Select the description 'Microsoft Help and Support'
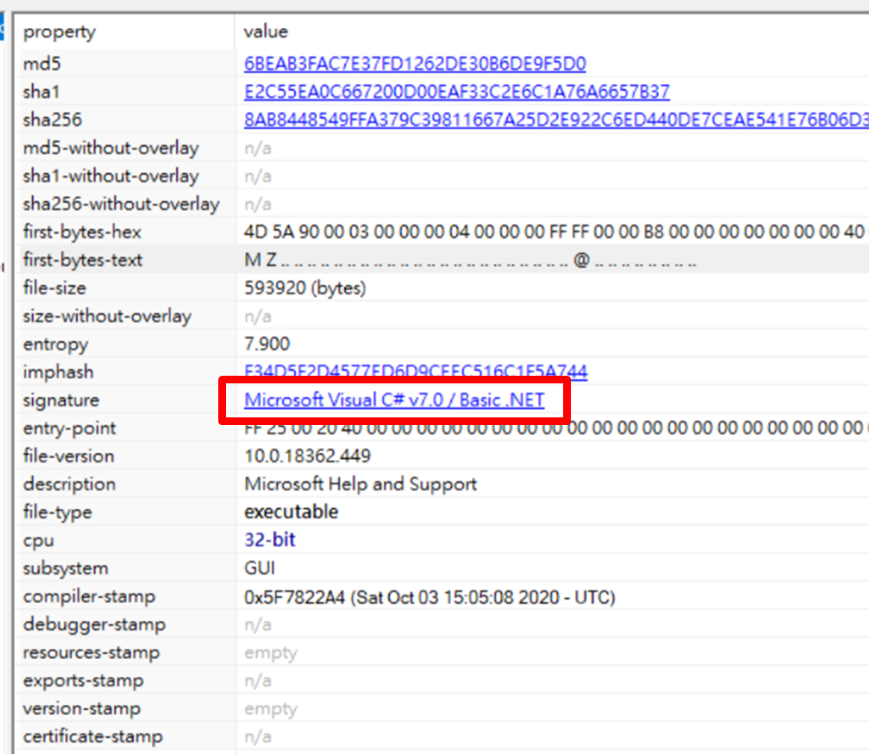The image size is (869, 754). pos(360,485)
